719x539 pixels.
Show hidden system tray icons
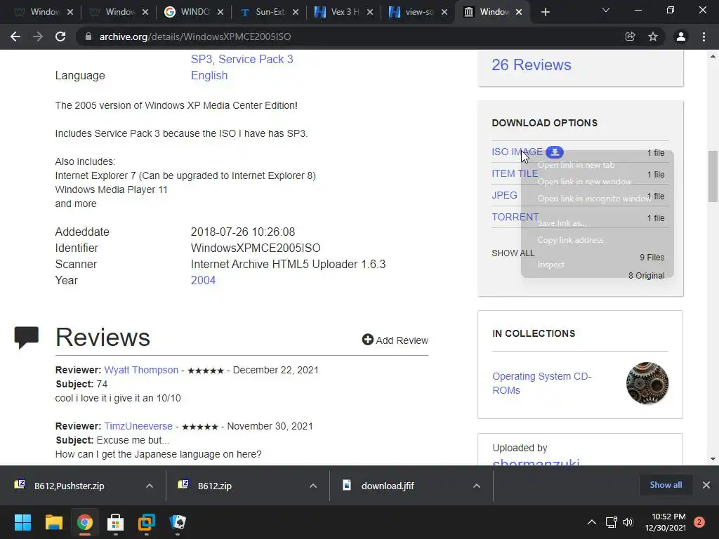592,522
